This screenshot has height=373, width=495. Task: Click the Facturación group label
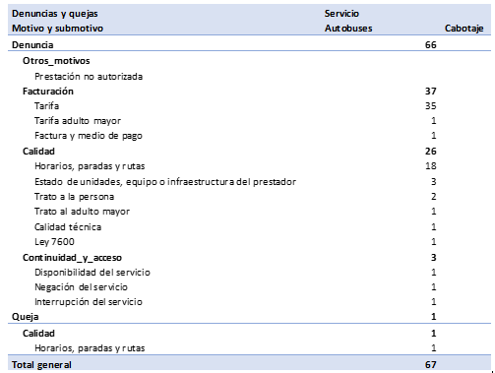[48, 92]
